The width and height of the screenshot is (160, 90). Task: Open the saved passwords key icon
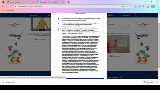pos(122,6)
